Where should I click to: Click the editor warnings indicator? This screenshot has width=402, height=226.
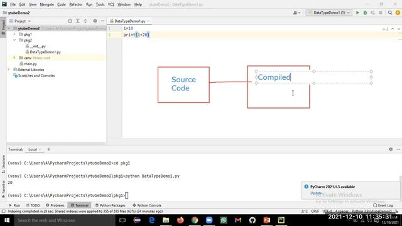[385, 29]
